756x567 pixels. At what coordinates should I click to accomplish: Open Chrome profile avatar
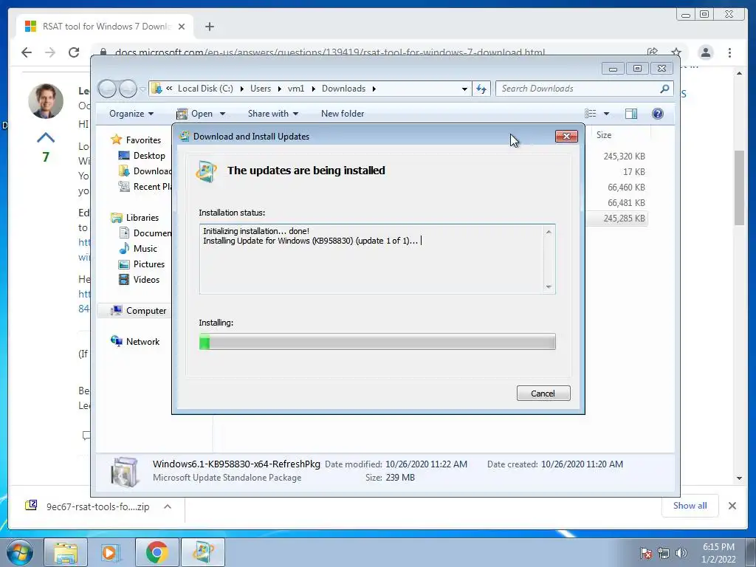706,52
